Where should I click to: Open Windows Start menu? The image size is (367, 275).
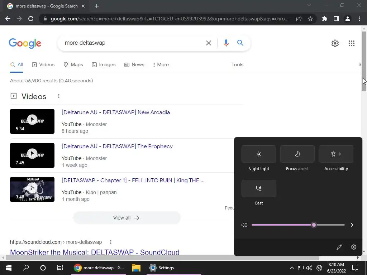[x=9, y=268]
